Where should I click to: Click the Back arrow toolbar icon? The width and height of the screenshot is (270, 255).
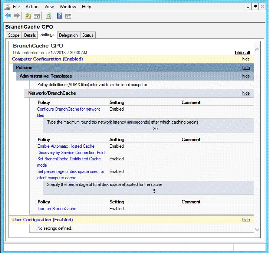pos(8,16)
